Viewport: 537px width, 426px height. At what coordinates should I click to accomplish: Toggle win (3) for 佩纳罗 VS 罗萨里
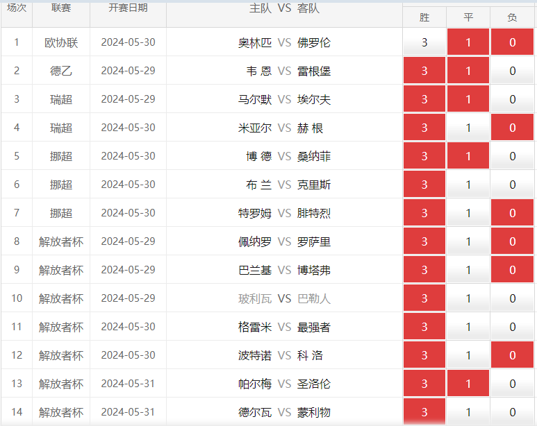click(x=424, y=241)
